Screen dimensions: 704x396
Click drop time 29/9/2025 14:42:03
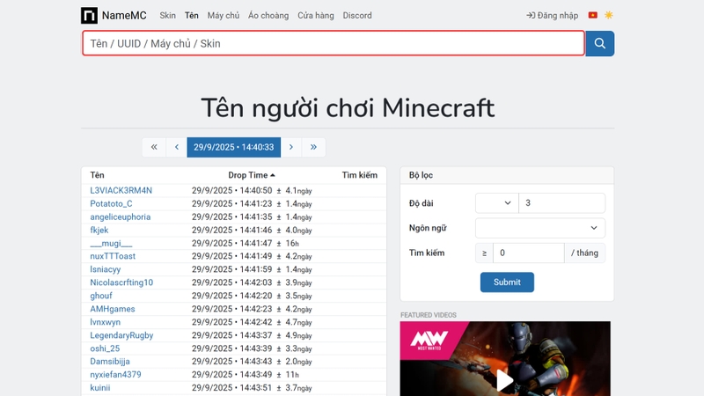(232, 282)
